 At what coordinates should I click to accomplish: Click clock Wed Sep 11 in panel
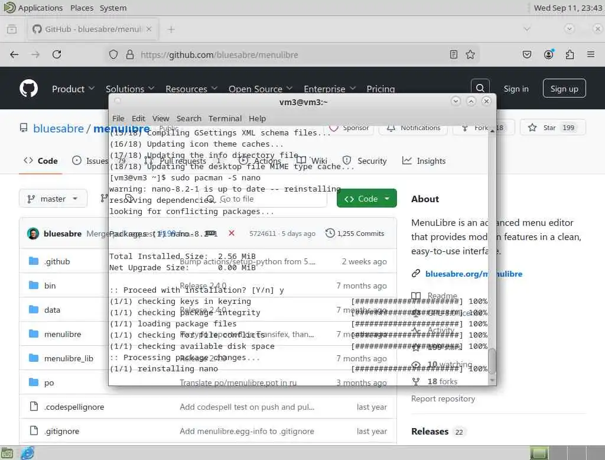(x=568, y=8)
